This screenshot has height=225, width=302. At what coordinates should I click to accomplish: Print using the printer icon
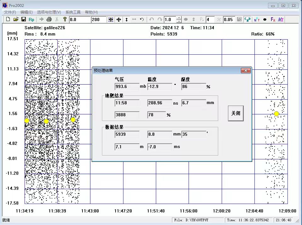[x=49, y=19]
